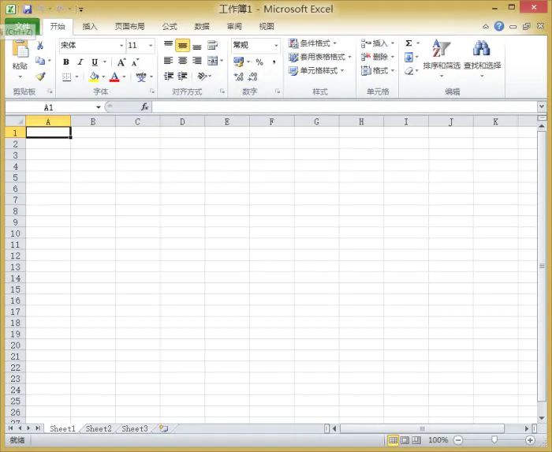Select the Format Painter brush
The width and height of the screenshot is (552, 452).
(40, 76)
